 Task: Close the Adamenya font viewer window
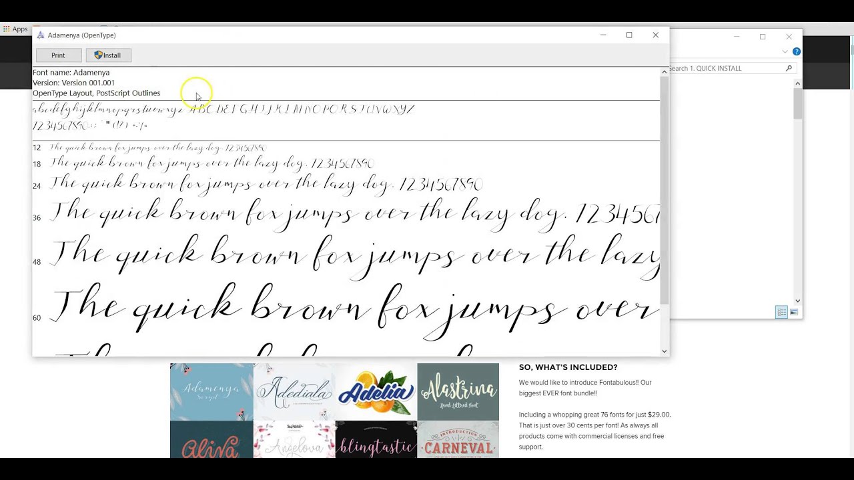click(655, 35)
